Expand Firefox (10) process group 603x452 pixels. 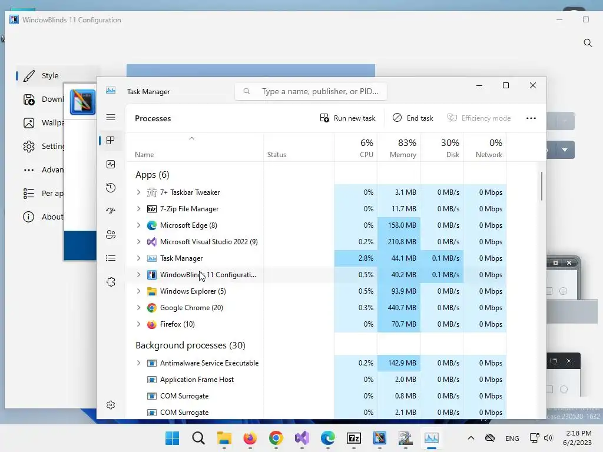(x=138, y=324)
